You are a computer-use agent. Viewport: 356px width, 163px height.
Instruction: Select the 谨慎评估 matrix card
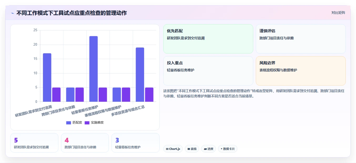point(301,39)
